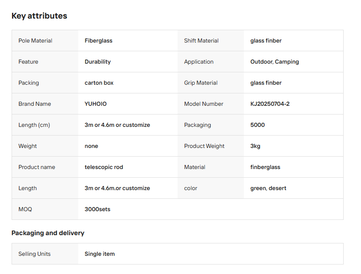Select the 3kg product weight value
Image resolution: width=361 pixels, height=274 pixels.
255,146
